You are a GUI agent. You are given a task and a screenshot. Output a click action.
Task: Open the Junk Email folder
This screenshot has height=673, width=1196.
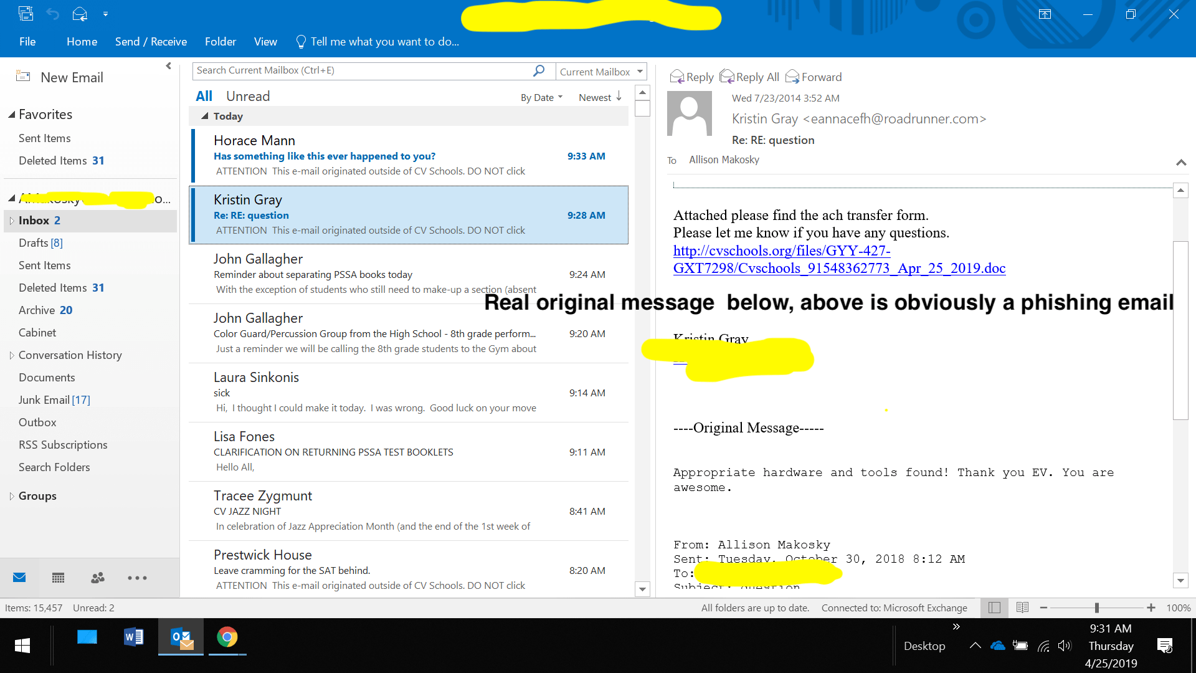coord(54,400)
